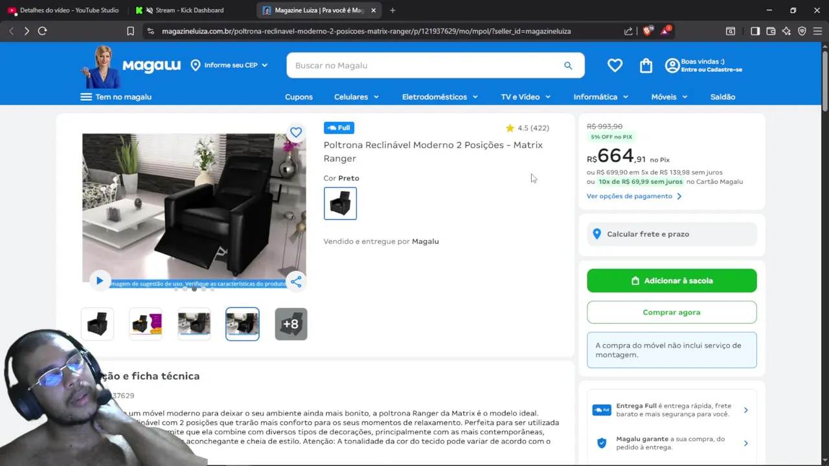The width and height of the screenshot is (829, 466).
Task: Expand the TV e Vídeo category menu
Action: [x=525, y=97]
